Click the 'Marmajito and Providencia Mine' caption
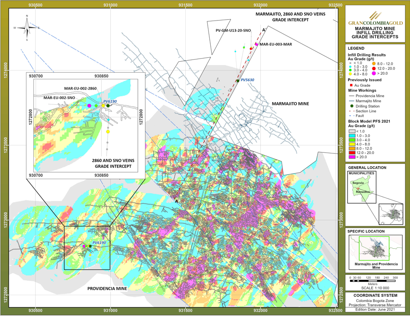Viewport: 410px width, 316px height. [x=376, y=266]
